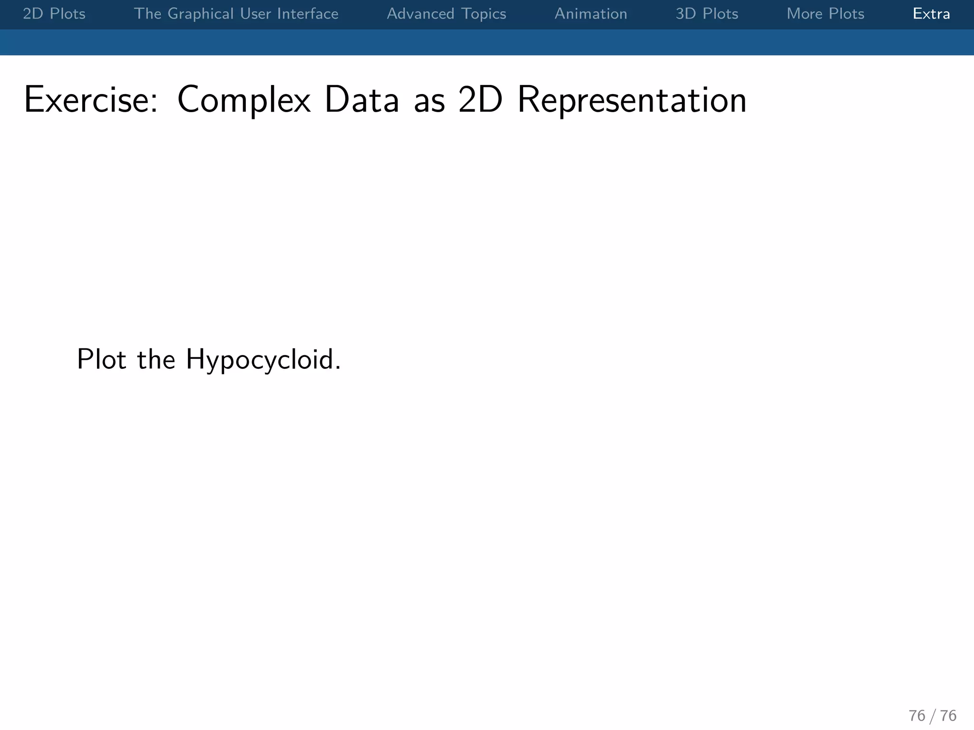The width and height of the screenshot is (974, 730).
Task: Click the Extra section in navigation bar
Action: coord(931,14)
